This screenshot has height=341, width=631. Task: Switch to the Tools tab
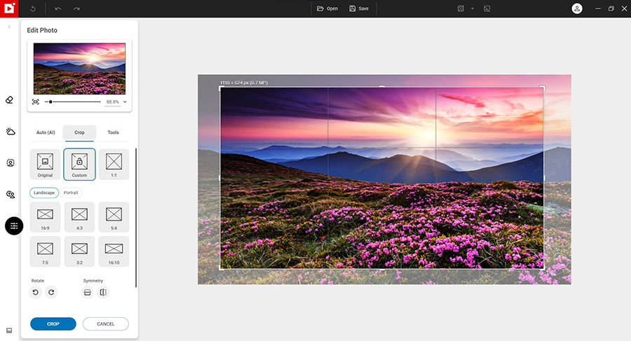pos(113,132)
